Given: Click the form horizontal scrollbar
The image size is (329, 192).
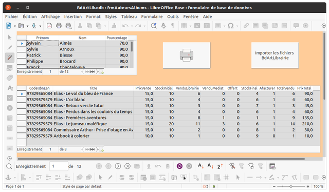Looking at the screenshot, I should (x=161, y=159).
